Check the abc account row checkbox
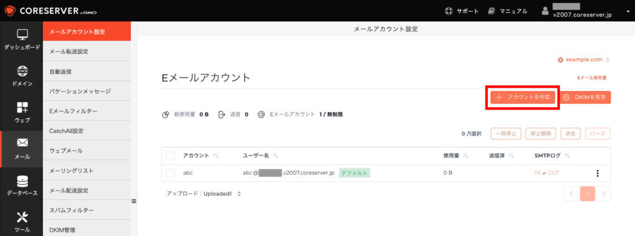This screenshot has height=236, width=635. click(171, 173)
